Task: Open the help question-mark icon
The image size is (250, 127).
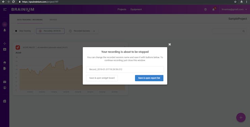Action: coord(205,9)
